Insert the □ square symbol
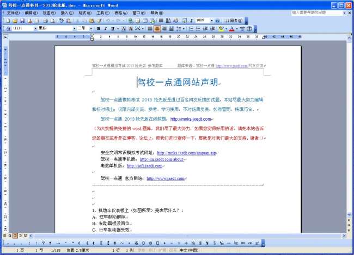 pyautogui.click(x=158, y=243)
